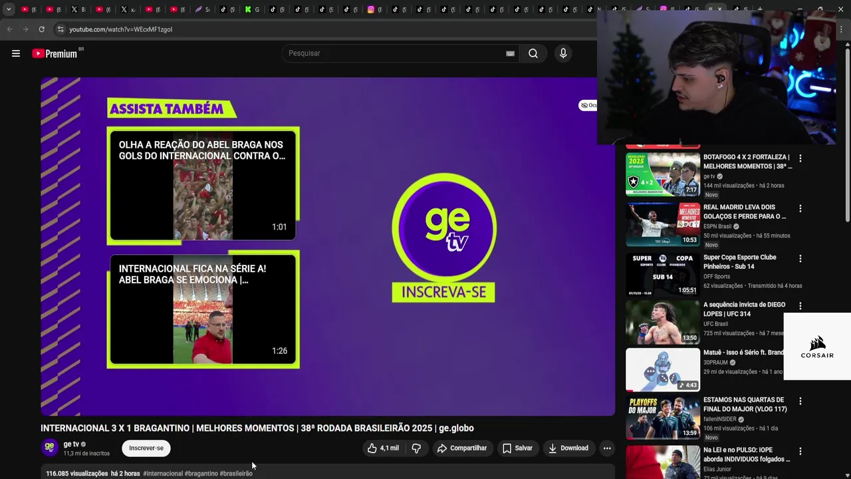Click 'ESPN Brasil' channel name

717,226
